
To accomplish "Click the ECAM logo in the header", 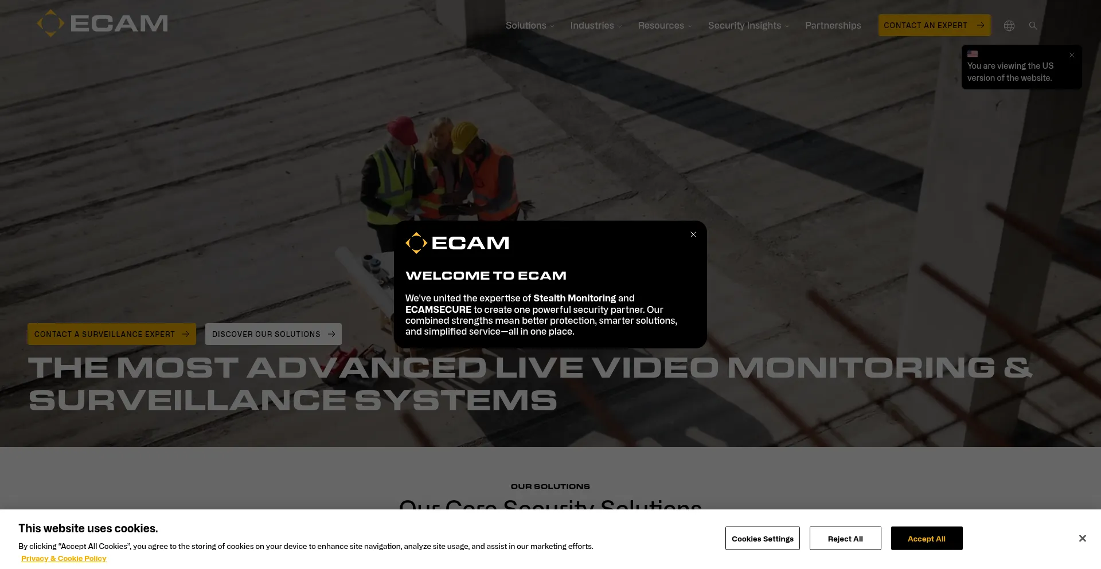I will [x=102, y=23].
